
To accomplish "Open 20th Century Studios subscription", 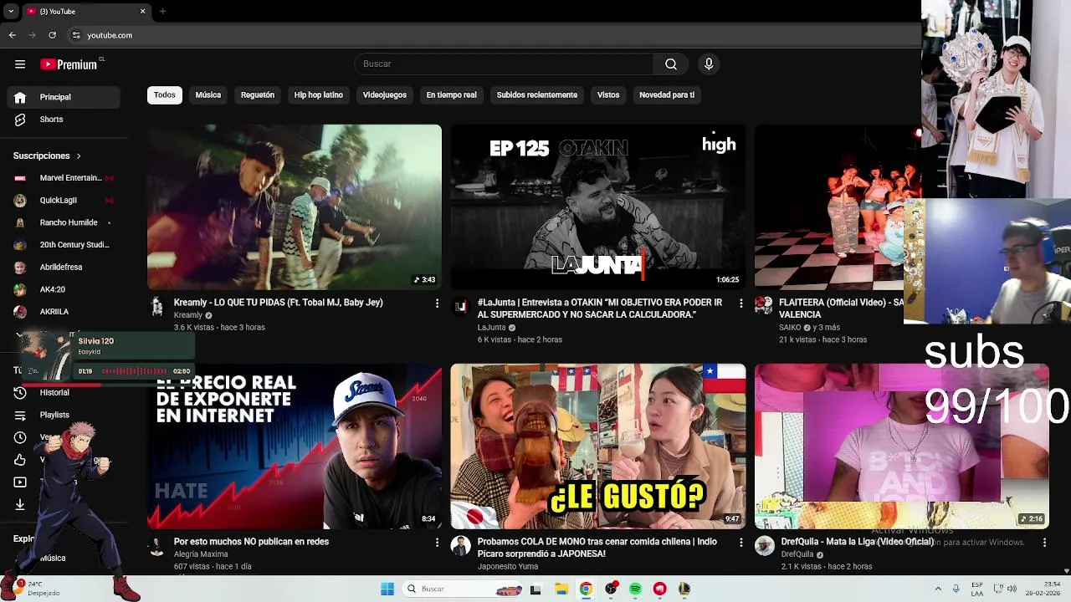I will point(64,245).
